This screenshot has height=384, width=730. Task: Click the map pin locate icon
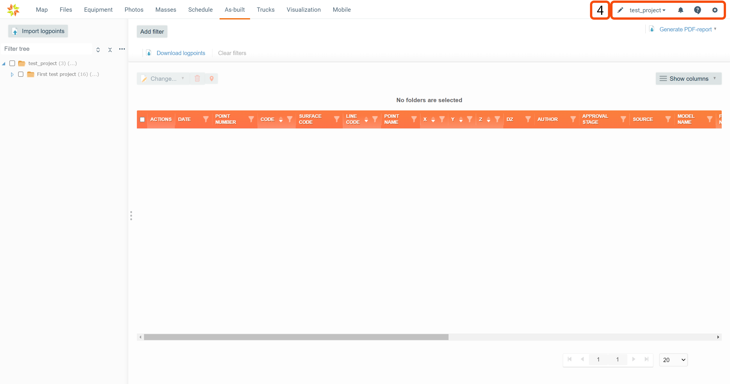coord(212,79)
